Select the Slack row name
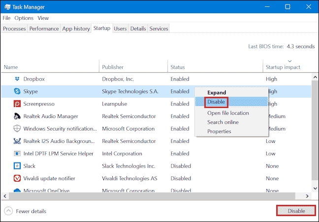Viewport: 319px width, 222px height. click(30, 166)
